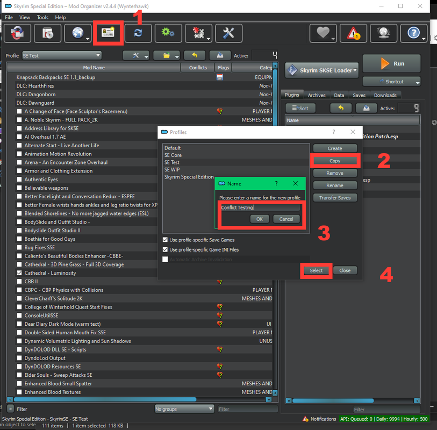Viewport: 437px width, 430px height.
Task: Click the Run play button
Action: tap(391, 63)
